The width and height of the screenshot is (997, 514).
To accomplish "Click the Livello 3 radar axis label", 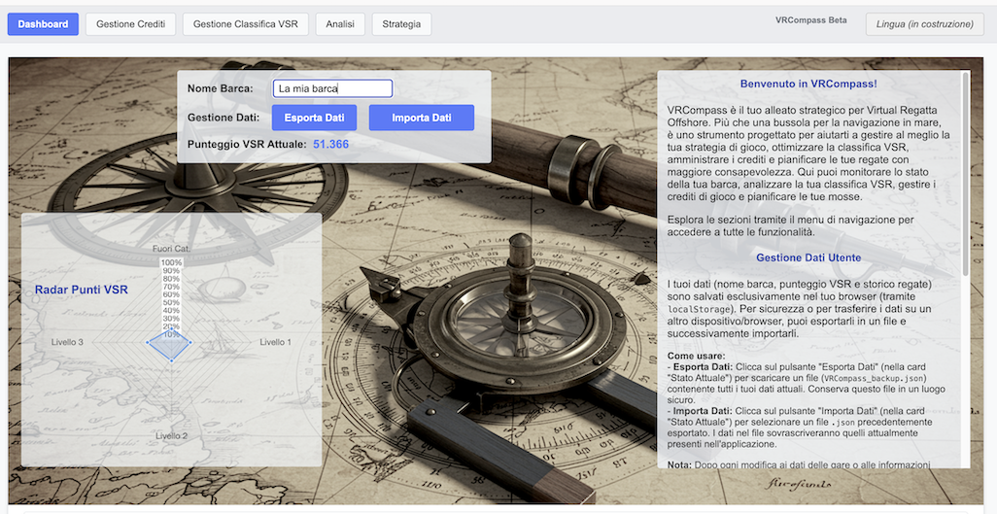I will tap(67, 342).
